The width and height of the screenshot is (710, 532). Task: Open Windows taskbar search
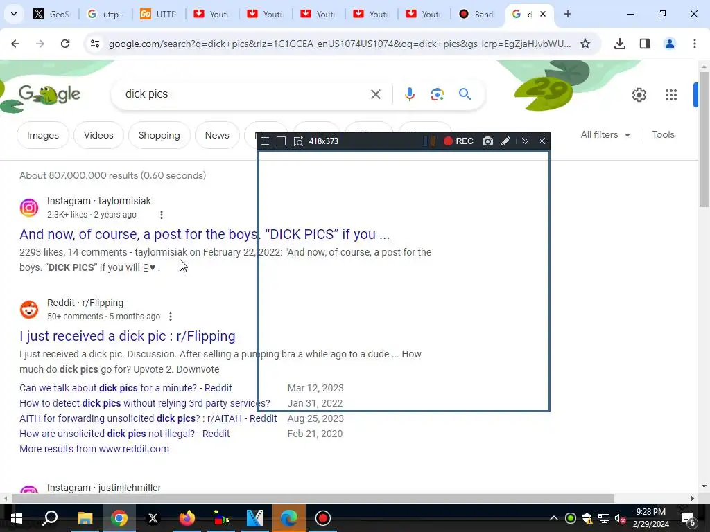[x=50, y=518]
